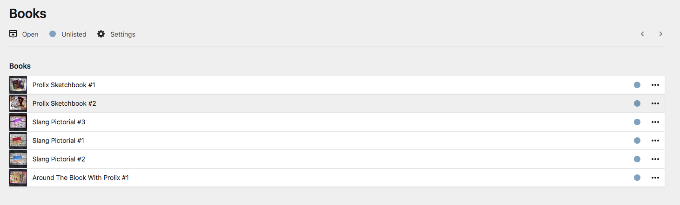Image resolution: width=680 pixels, height=205 pixels.
Task: Go to next page arrow
Action: [x=660, y=34]
